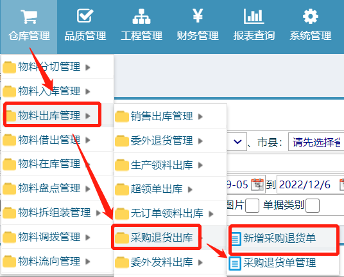Open the 市县 dropdown field

point(316,141)
